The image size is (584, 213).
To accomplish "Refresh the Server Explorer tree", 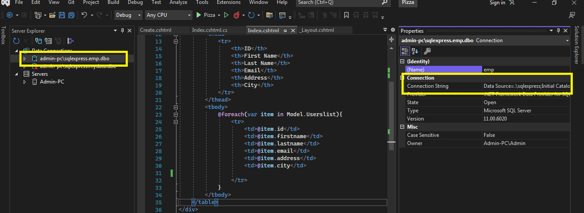I will [16, 41].
